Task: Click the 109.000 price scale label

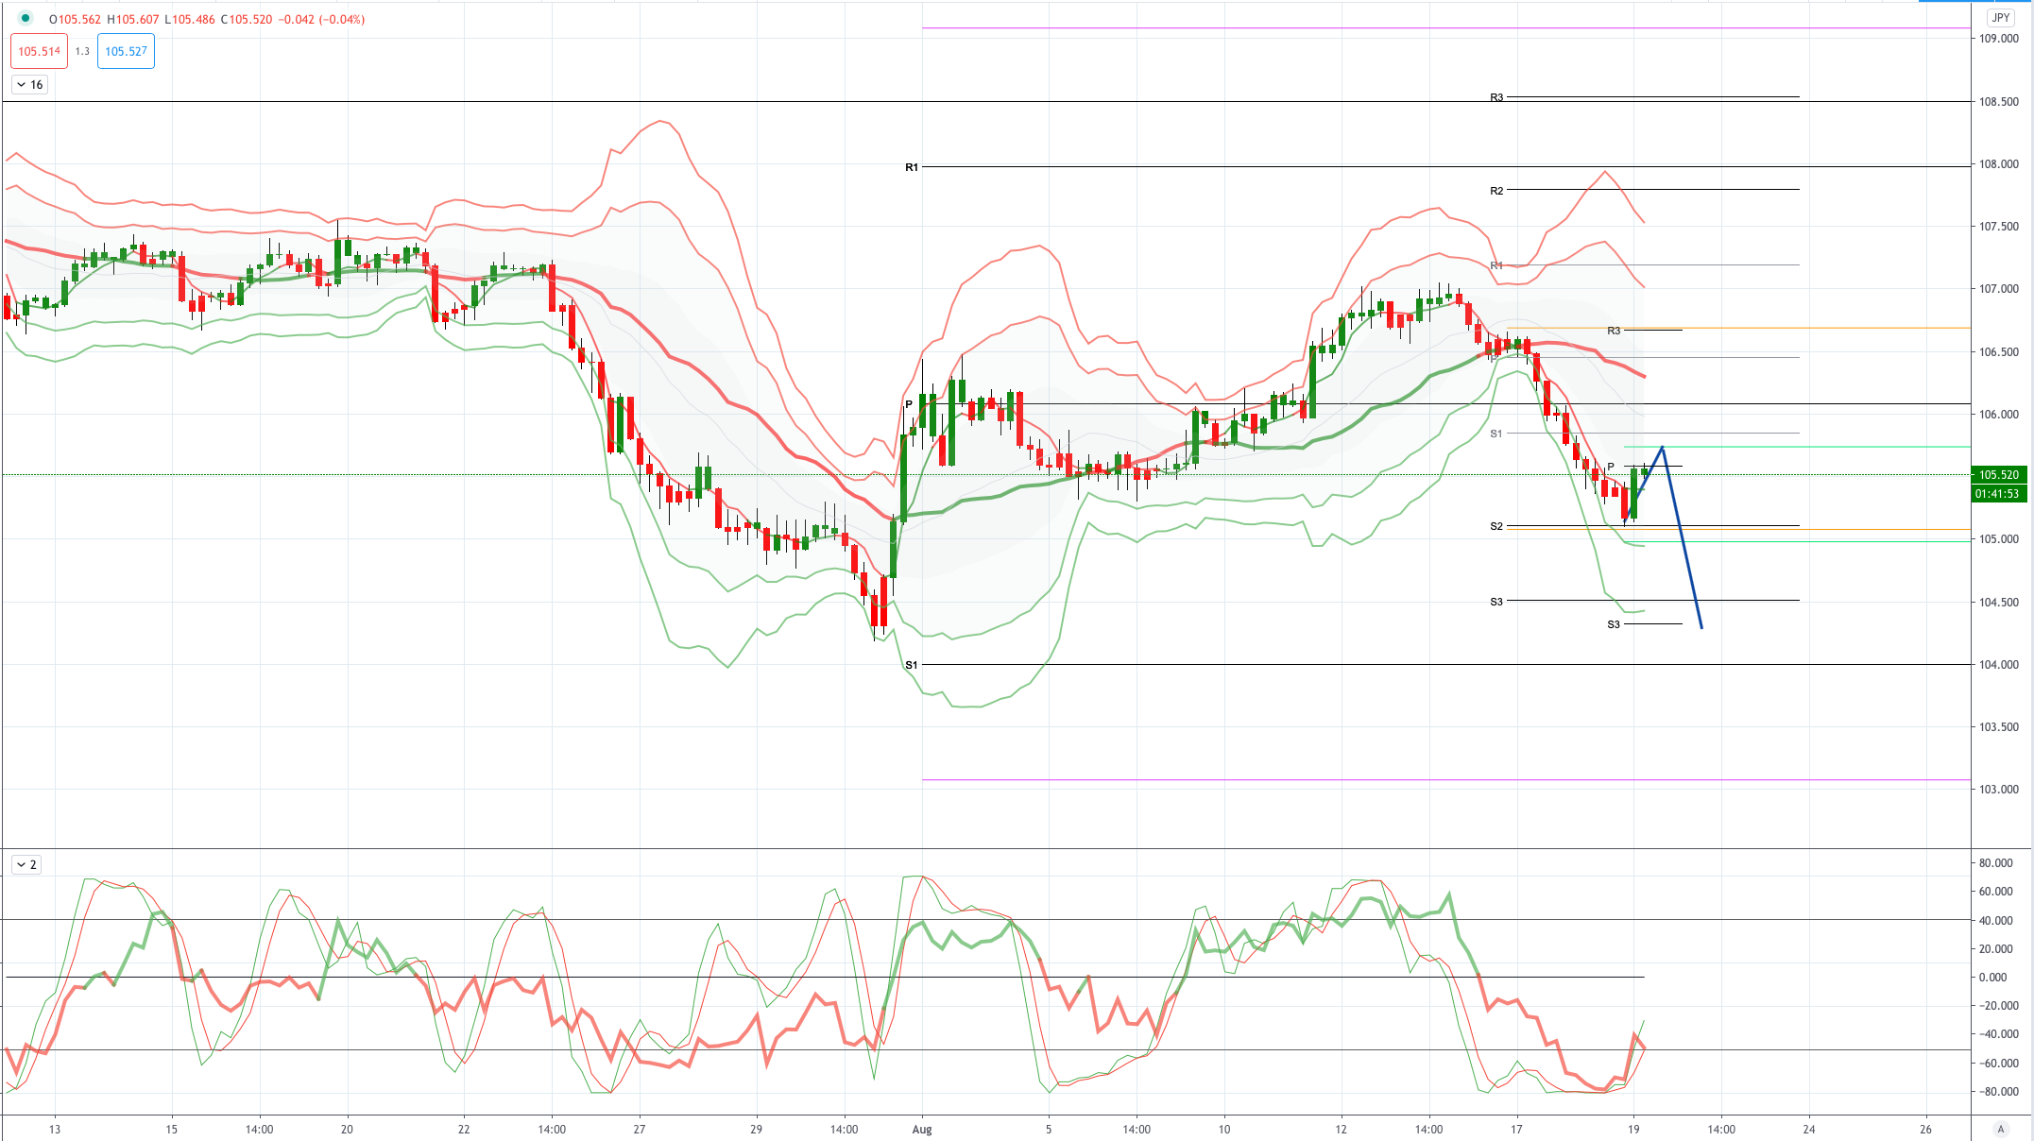Action: click(1999, 39)
